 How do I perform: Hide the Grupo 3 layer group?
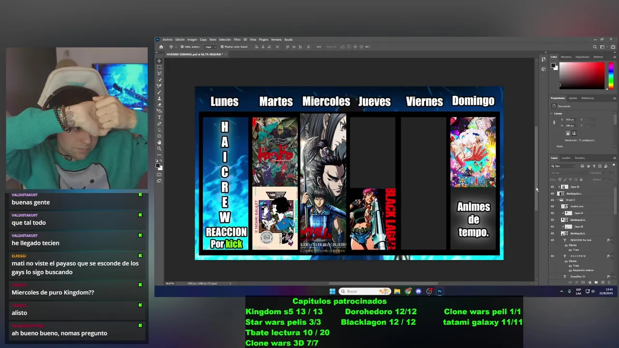pos(552,200)
